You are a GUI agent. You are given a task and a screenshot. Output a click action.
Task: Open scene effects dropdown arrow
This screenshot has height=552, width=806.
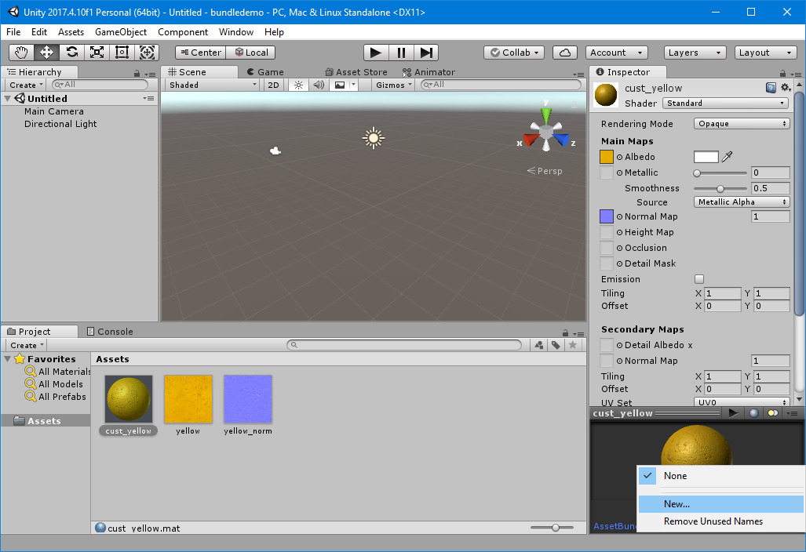click(x=353, y=85)
